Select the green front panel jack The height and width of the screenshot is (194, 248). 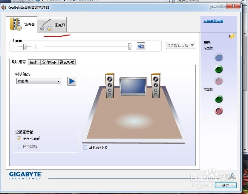pyautogui.click(x=219, y=99)
